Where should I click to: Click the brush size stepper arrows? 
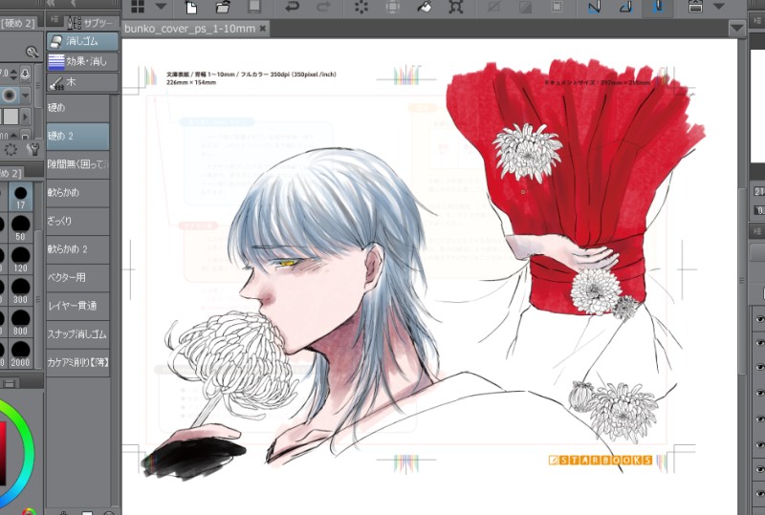click(13, 75)
